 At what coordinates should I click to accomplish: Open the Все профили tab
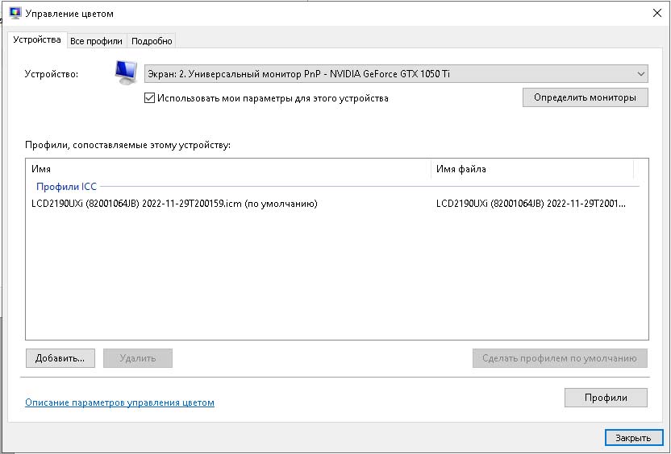[96, 41]
